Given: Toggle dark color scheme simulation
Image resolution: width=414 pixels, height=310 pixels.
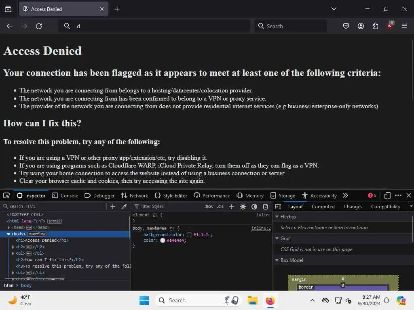Looking at the screenshot, I should tap(254, 207).
